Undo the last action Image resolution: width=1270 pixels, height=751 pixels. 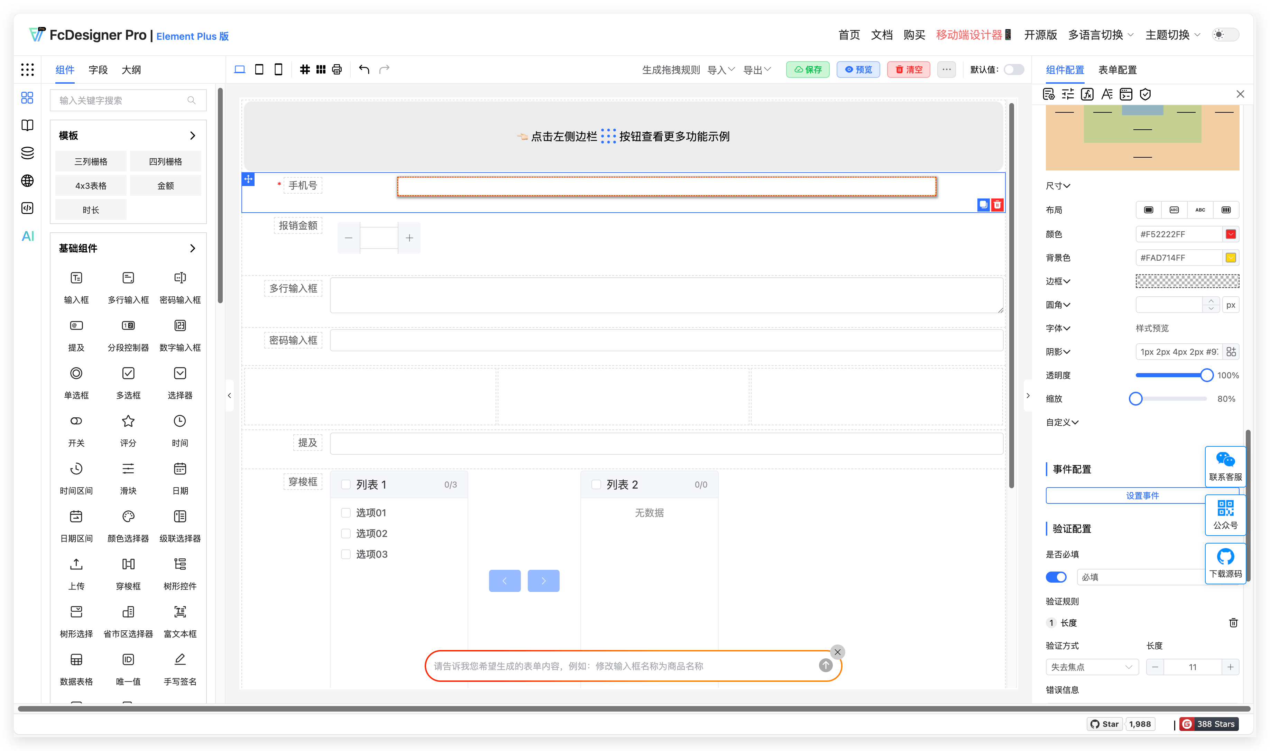[363, 69]
